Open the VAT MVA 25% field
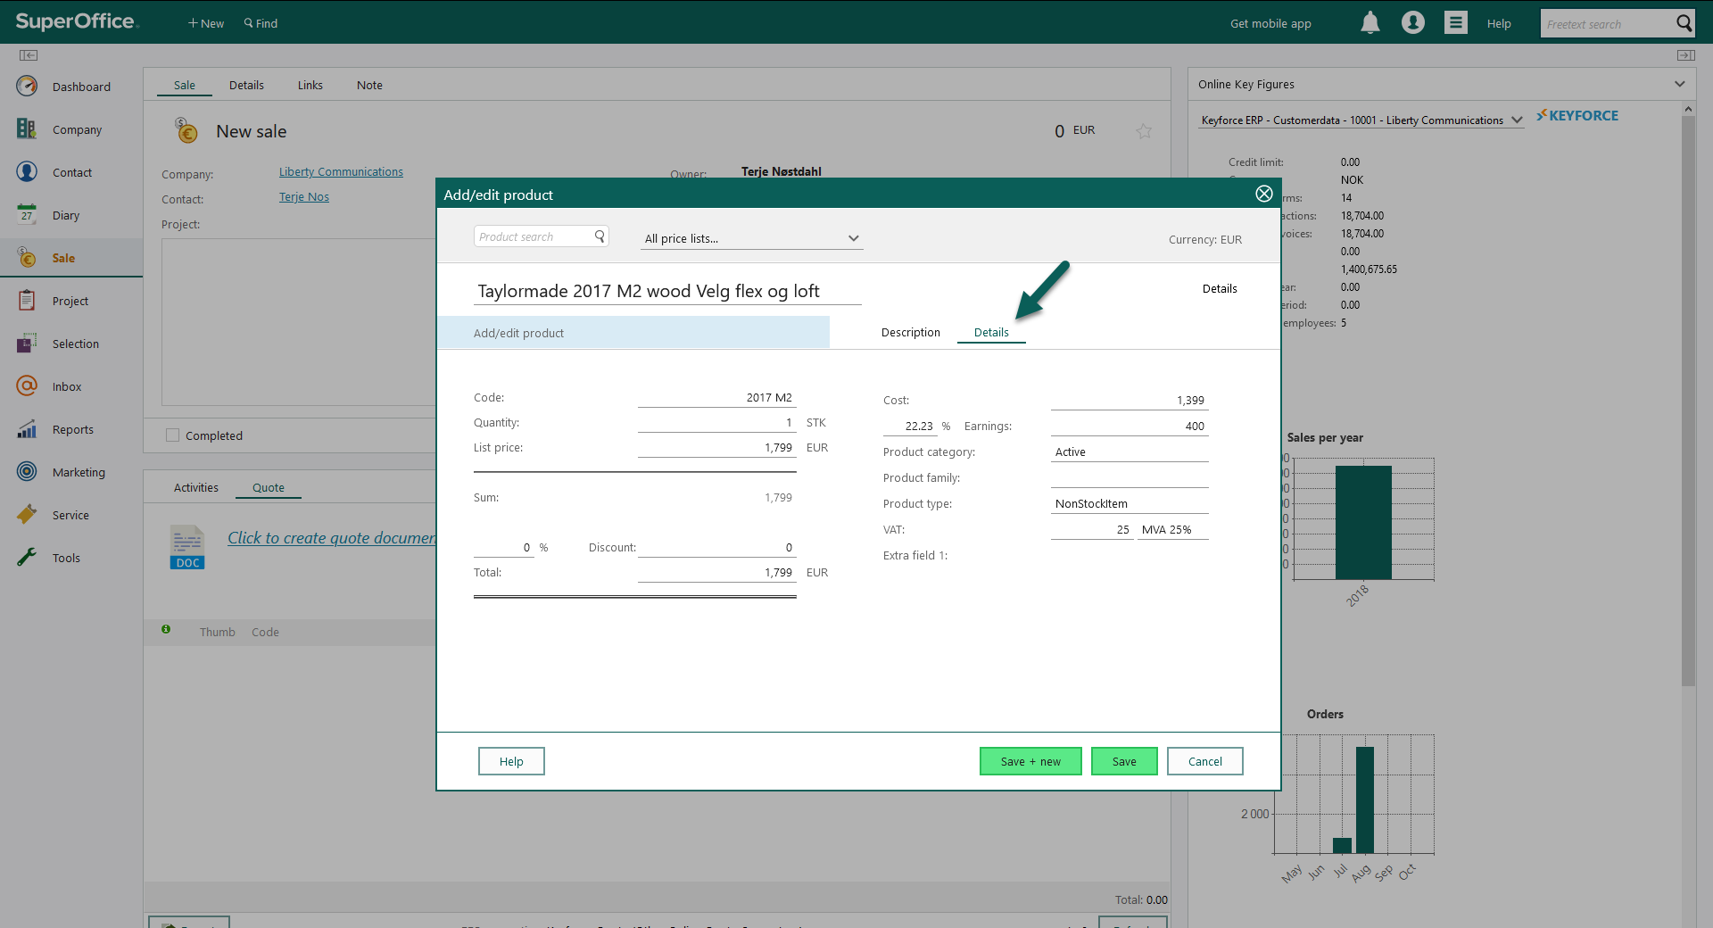 [1172, 530]
